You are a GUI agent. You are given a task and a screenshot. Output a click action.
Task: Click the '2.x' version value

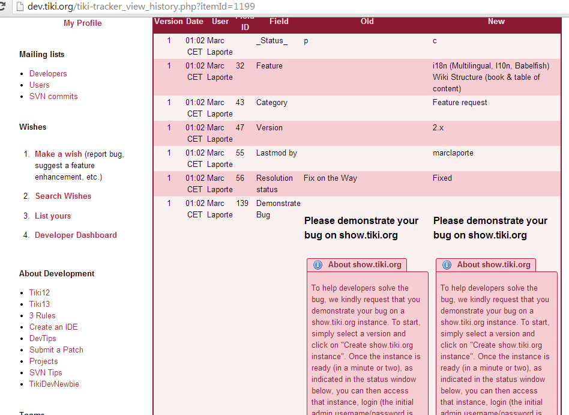(438, 128)
